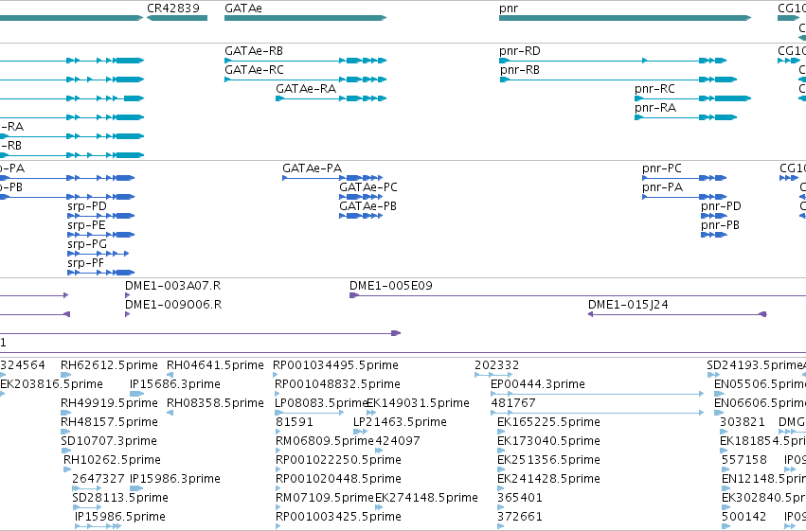806x531 pixels.
Task: Click the EP00444.3prime EST label
Action: coord(538,384)
